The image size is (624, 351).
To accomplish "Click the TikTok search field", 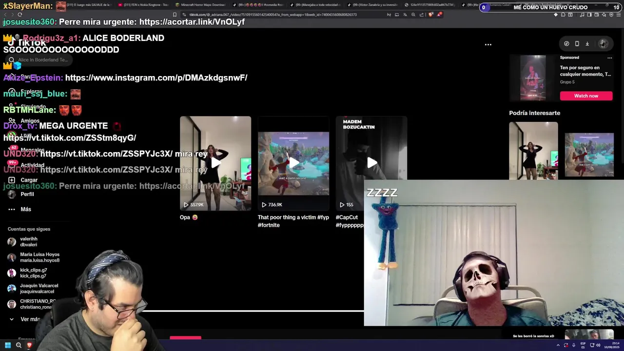I will 40,60.
